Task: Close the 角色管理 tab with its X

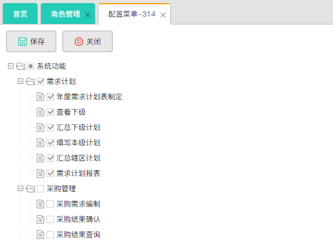Action: [x=88, y=15]
